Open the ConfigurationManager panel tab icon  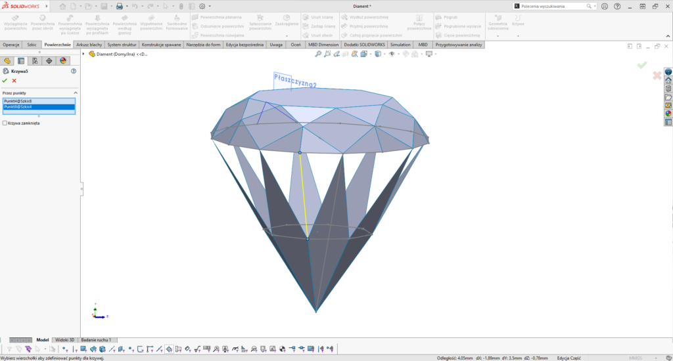tap(35, 60)
